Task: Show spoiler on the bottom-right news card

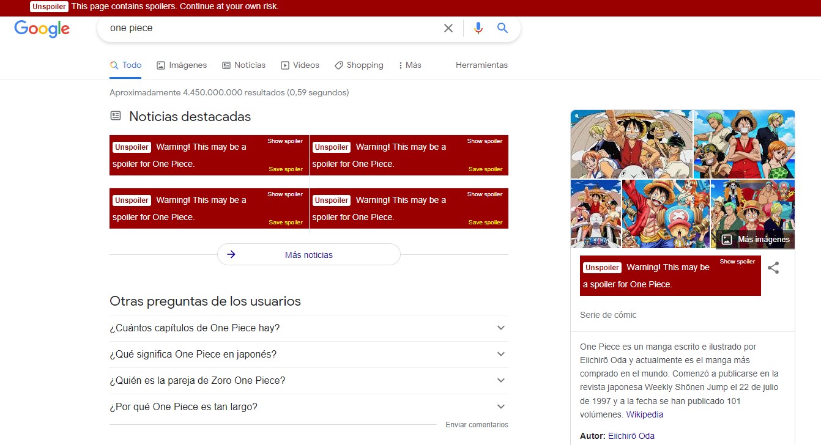Action: tap(485, 194)
